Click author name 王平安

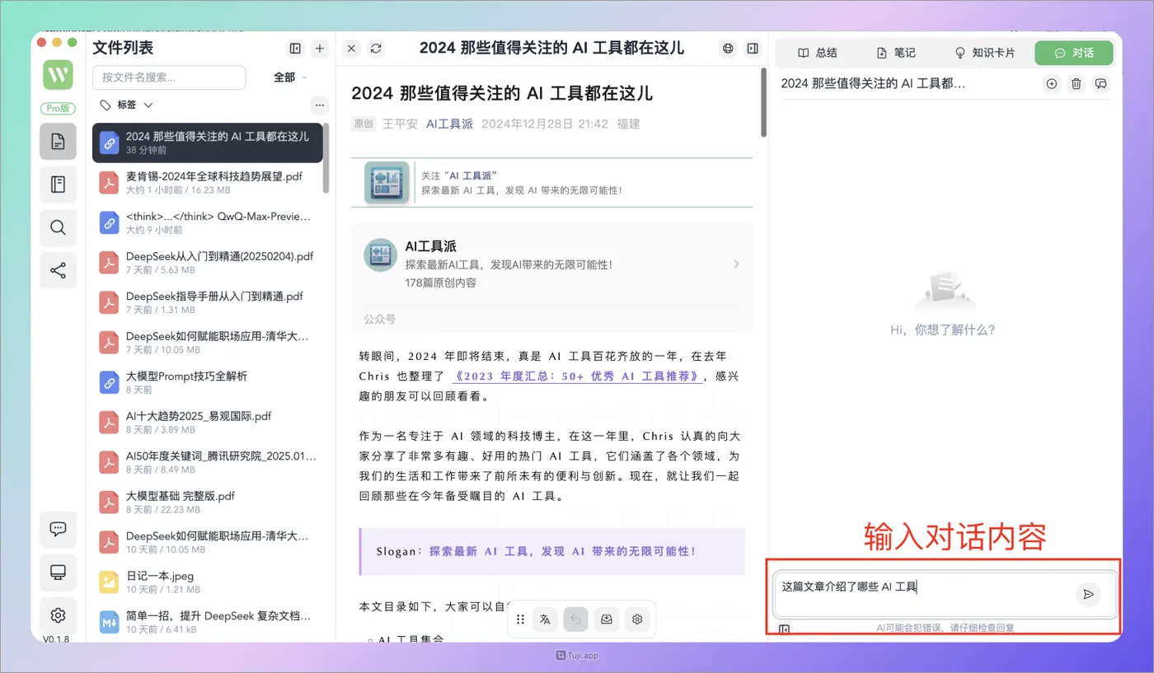tap(400, 124)
